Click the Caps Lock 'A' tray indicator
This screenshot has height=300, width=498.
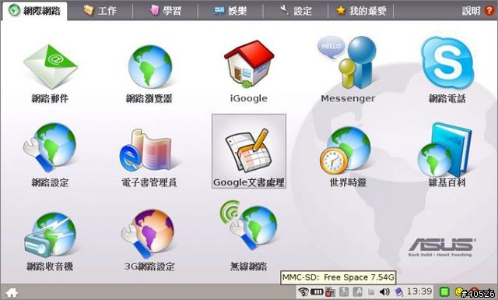pos(358,291)
